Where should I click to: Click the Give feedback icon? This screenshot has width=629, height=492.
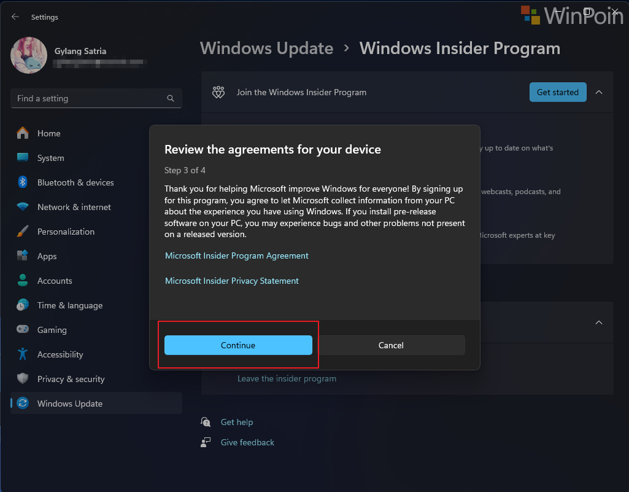point(206,442)
